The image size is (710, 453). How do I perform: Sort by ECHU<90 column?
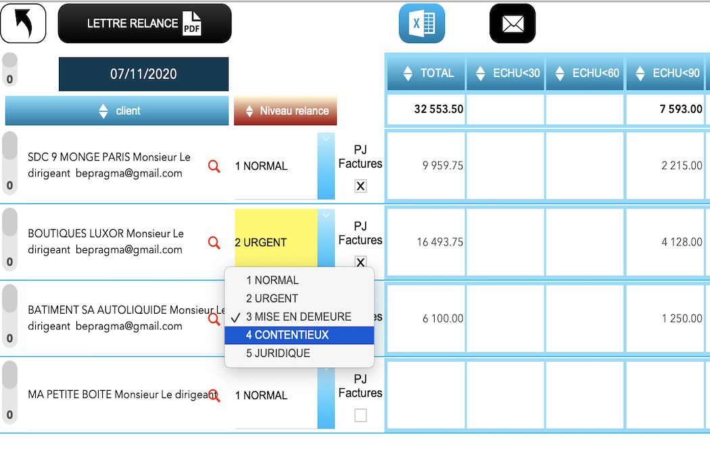pos(665,73)
